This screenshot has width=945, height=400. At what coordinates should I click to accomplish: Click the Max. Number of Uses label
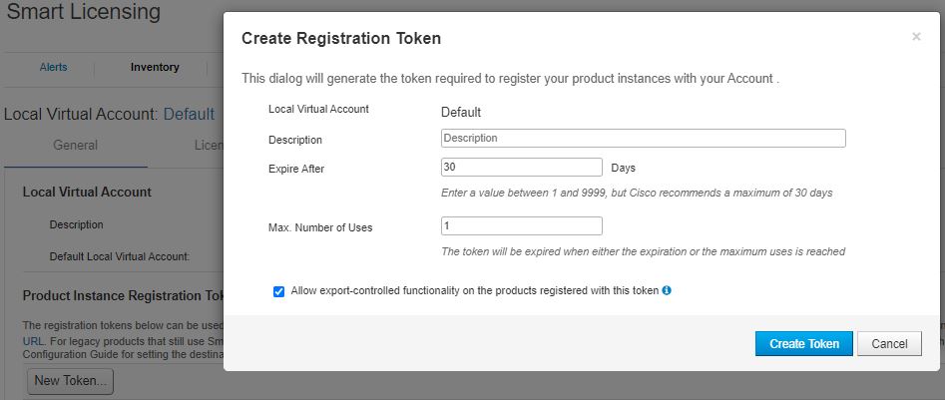point(320,227)
